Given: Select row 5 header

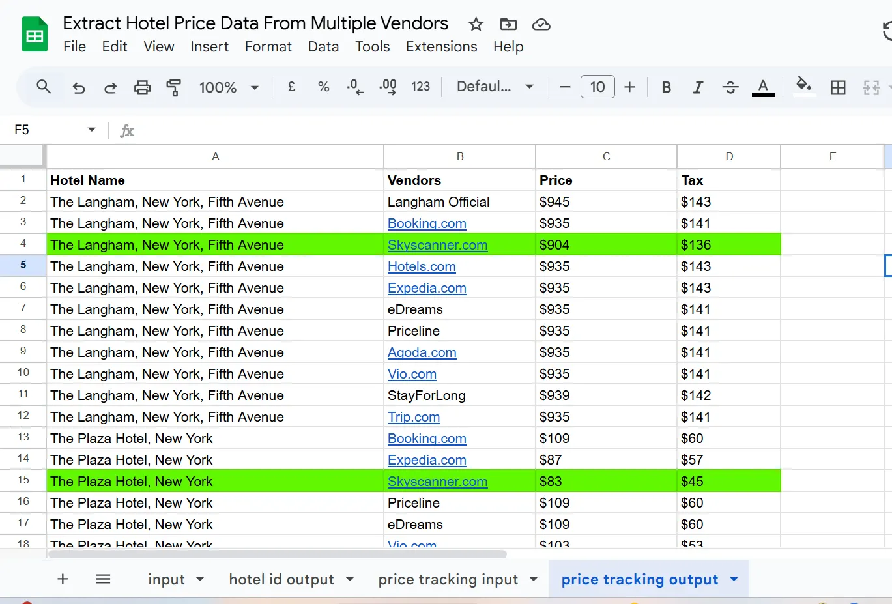Looking at the screenshot, I should tap(23, 265).
